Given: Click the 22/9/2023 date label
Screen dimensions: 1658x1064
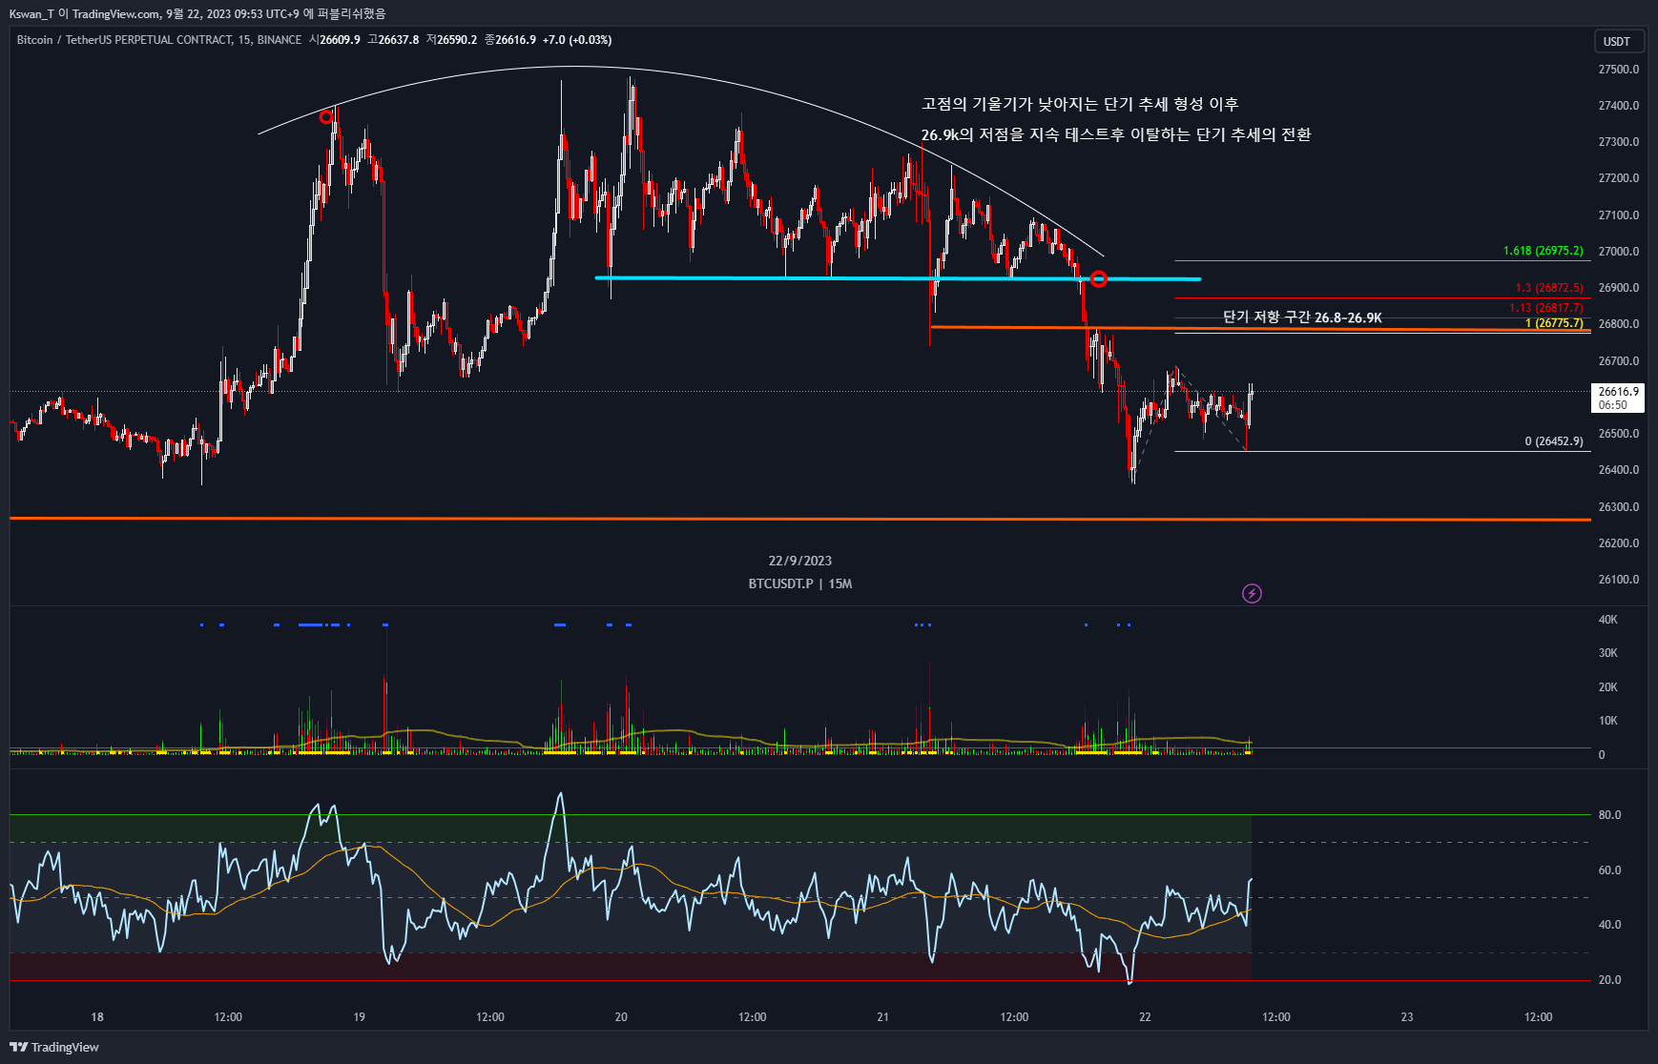Looking at the screenshot, I should tap(800, 561).
